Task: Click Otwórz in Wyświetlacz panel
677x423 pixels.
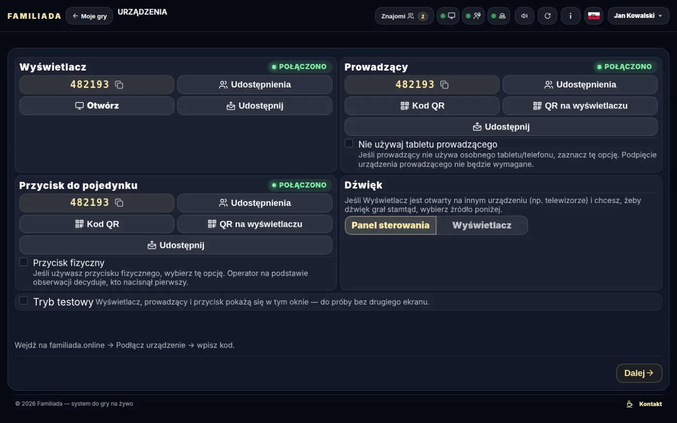Action: point(97,106)
